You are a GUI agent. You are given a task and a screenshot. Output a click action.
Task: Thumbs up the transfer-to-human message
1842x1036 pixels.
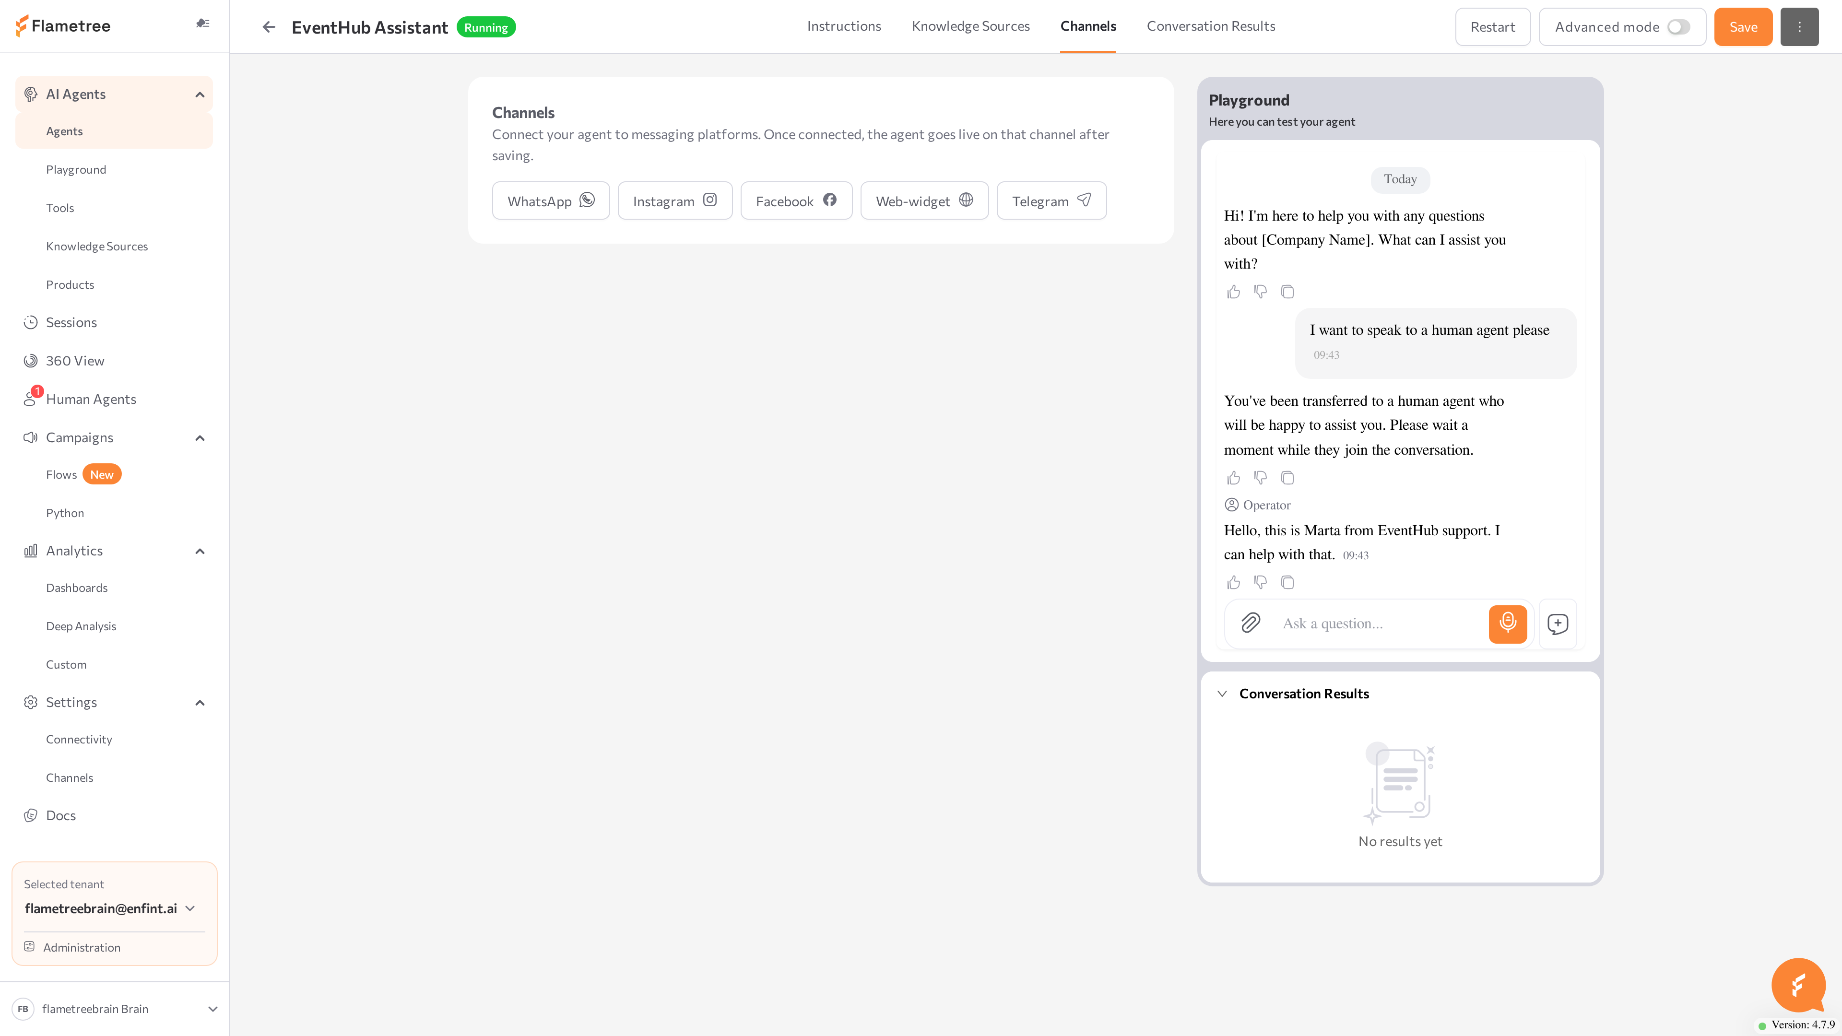coord(1233,478)
